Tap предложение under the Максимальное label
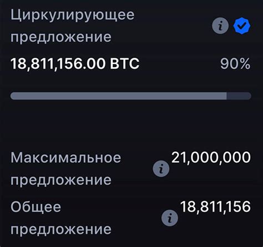Image resolution: width=263 pixels, height=247 pixels. point(61,180)
